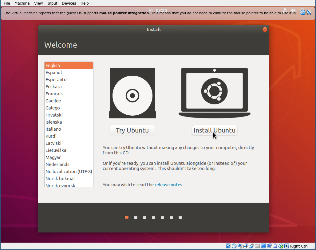
Task: Open the release notes link
Action: click(168, 185)
